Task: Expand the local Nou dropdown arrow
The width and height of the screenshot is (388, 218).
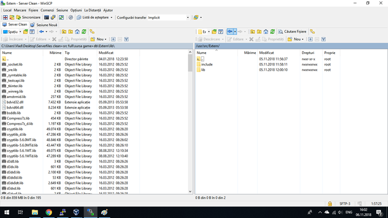Action: [105, 39]
